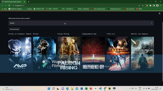
Task: Open the GitHub - datastackt... bookmark
Action: click(83, 9)
